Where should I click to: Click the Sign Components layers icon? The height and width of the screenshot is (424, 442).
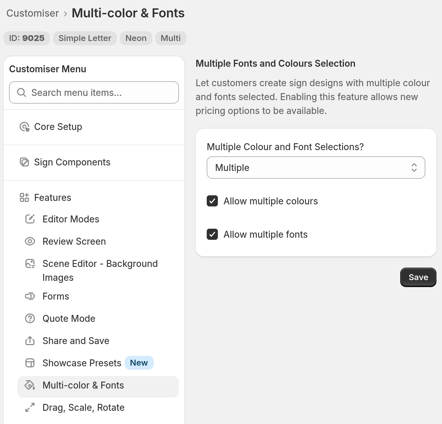[24, 162]
